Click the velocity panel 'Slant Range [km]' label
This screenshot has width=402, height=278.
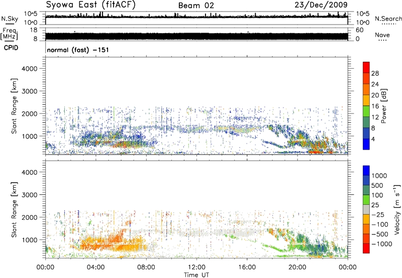(14, 209)
